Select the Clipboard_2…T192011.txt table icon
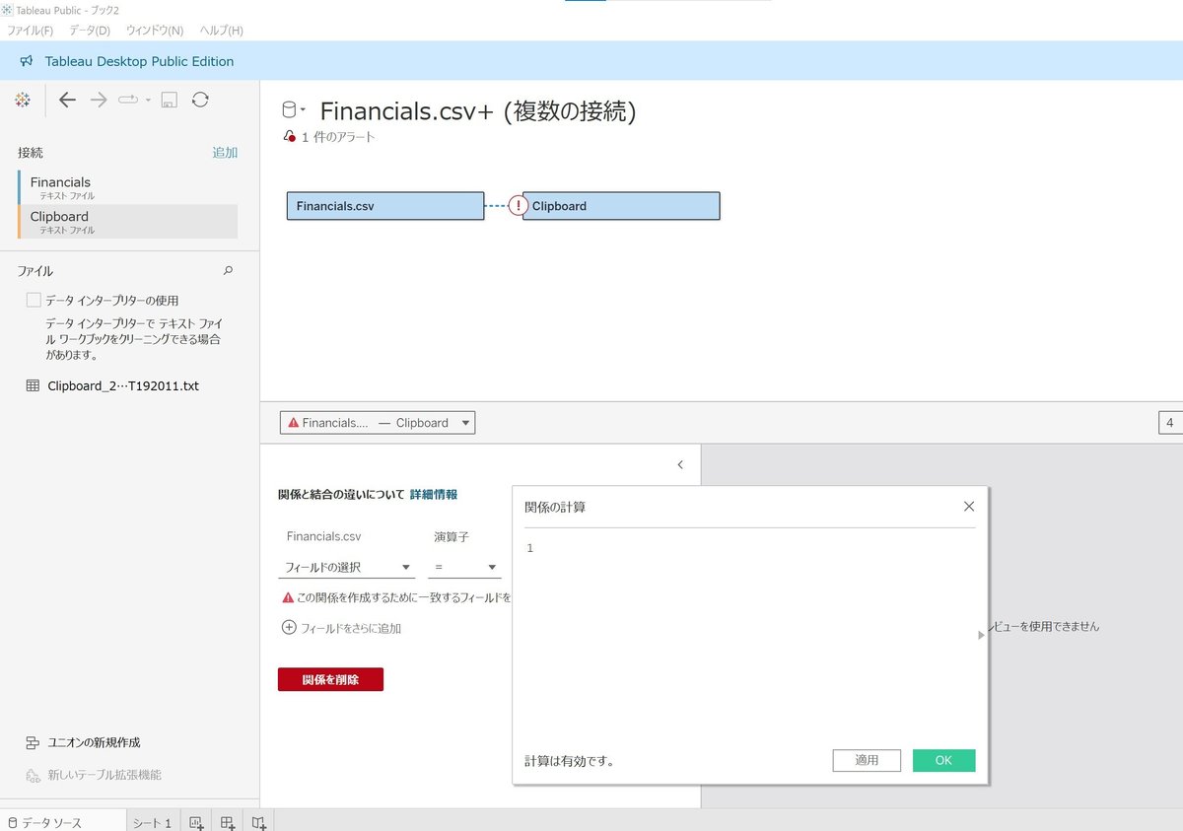Screen dimensions: 1183x831 33,386
